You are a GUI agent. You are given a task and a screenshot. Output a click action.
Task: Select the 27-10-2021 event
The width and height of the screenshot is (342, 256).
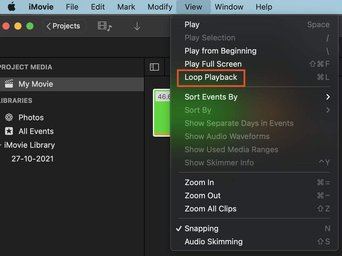point(32,159)
